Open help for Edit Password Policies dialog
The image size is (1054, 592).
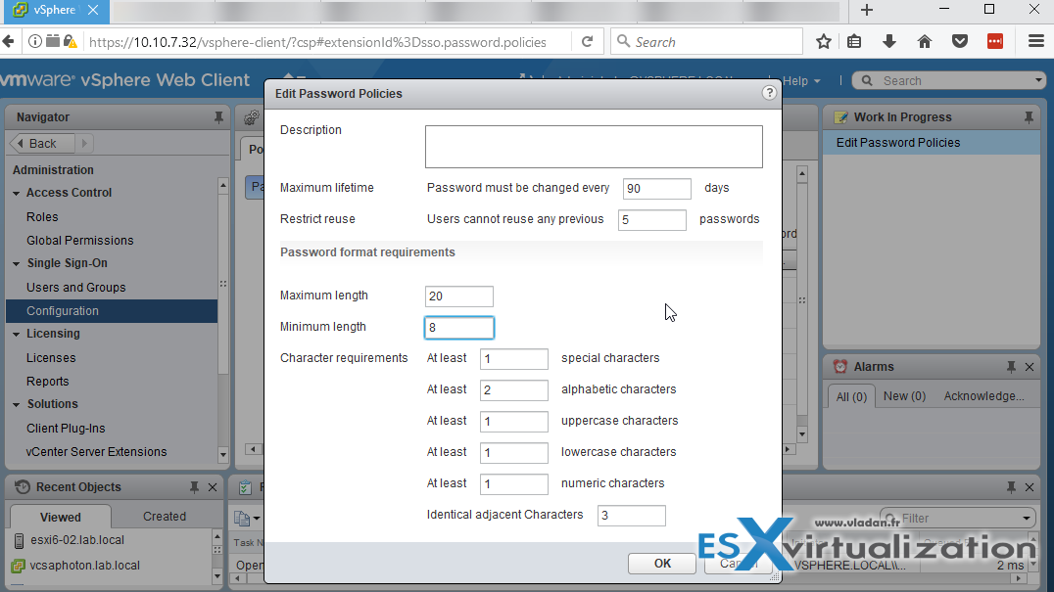pos(769,93)
